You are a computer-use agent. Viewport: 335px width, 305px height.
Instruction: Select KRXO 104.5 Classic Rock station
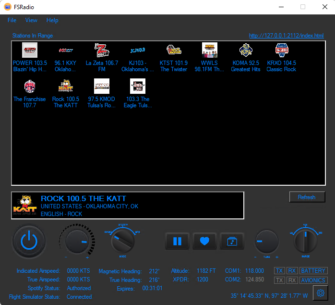click(281, 50)
